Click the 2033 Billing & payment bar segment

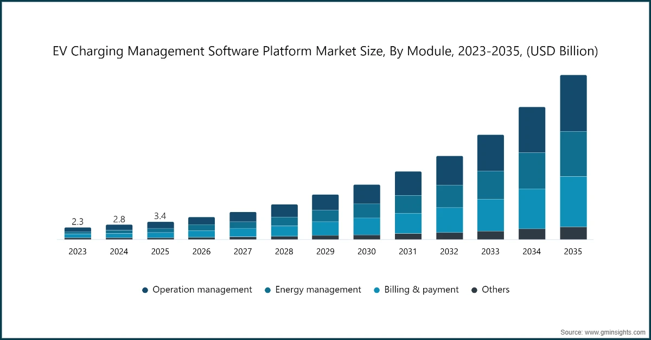tap(490, 215)
